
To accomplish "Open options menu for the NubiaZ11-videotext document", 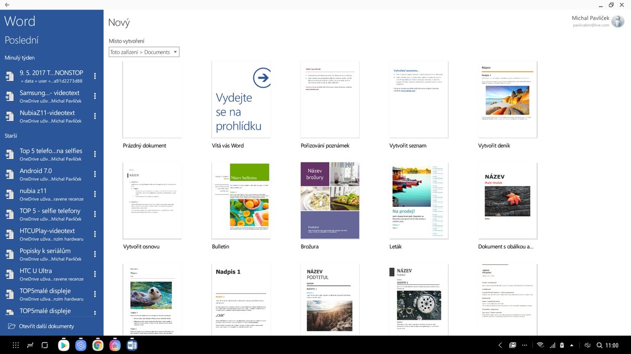I will pos(95,116).
